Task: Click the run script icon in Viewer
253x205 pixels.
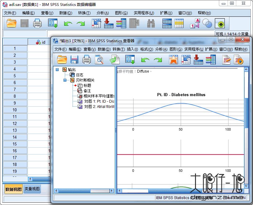Action: [238, 60]
